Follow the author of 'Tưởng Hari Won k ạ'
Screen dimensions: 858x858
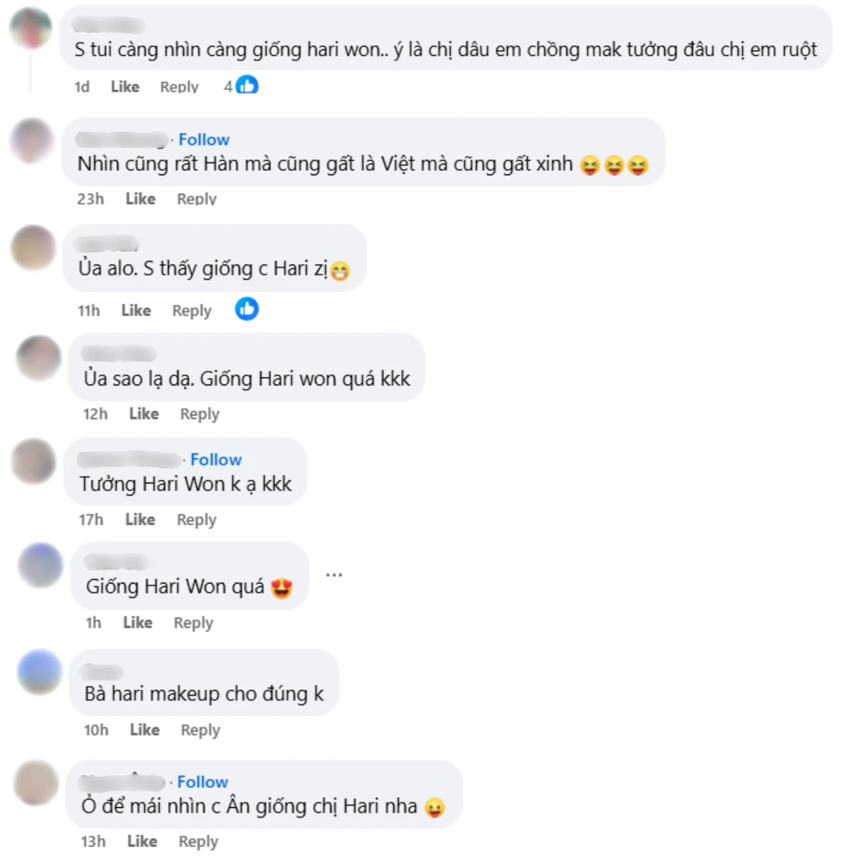click(x=216, y=460)
